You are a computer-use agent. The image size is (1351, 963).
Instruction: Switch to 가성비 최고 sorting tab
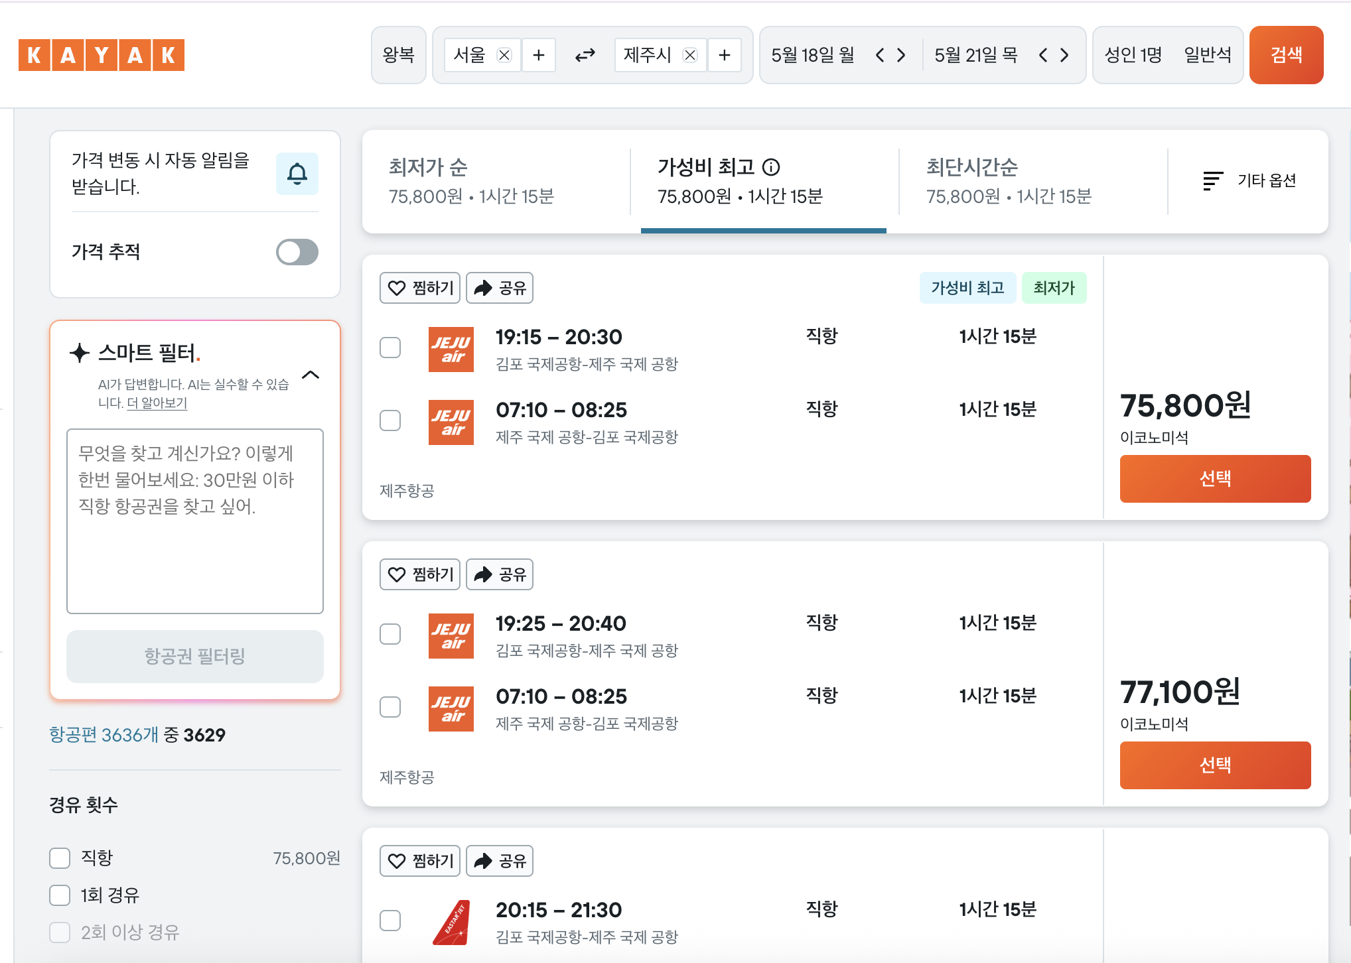click(x=764, y=182)
